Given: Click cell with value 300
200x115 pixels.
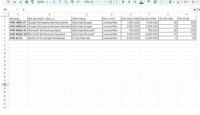Looking at the screenshot, I should tap(187, 30).
